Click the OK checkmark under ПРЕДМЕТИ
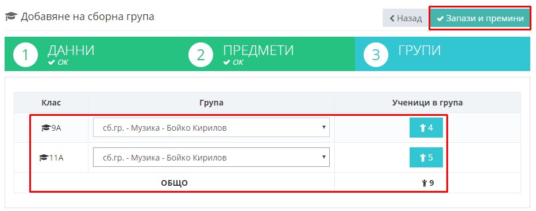The width and height of the screenshot is (536, 211). click(226, 62)
